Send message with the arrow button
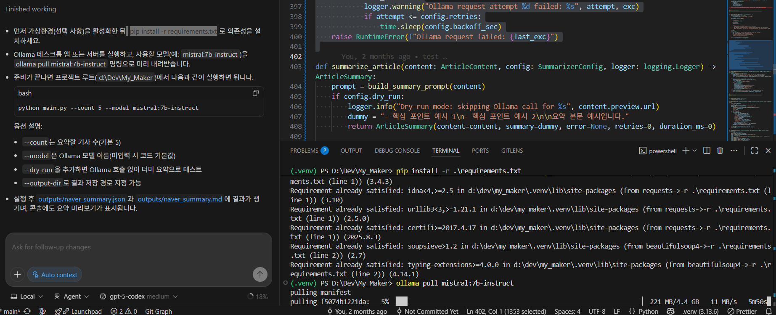The height and width of the screenshot is (315, 776). point(260,275)
